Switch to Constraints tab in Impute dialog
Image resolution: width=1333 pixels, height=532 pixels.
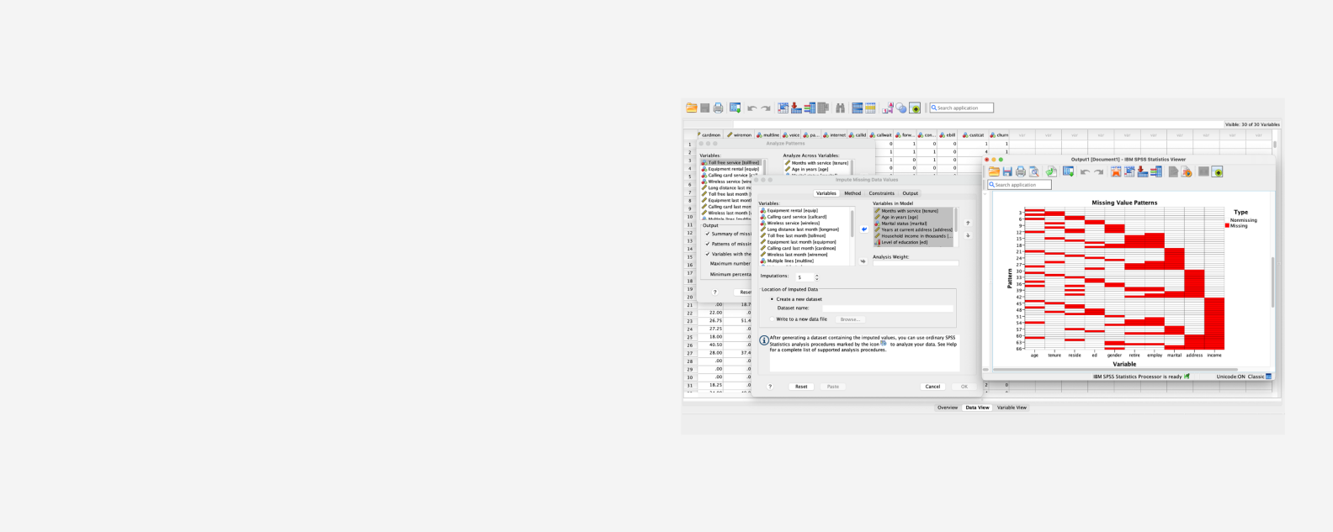[x=882, y=193]
